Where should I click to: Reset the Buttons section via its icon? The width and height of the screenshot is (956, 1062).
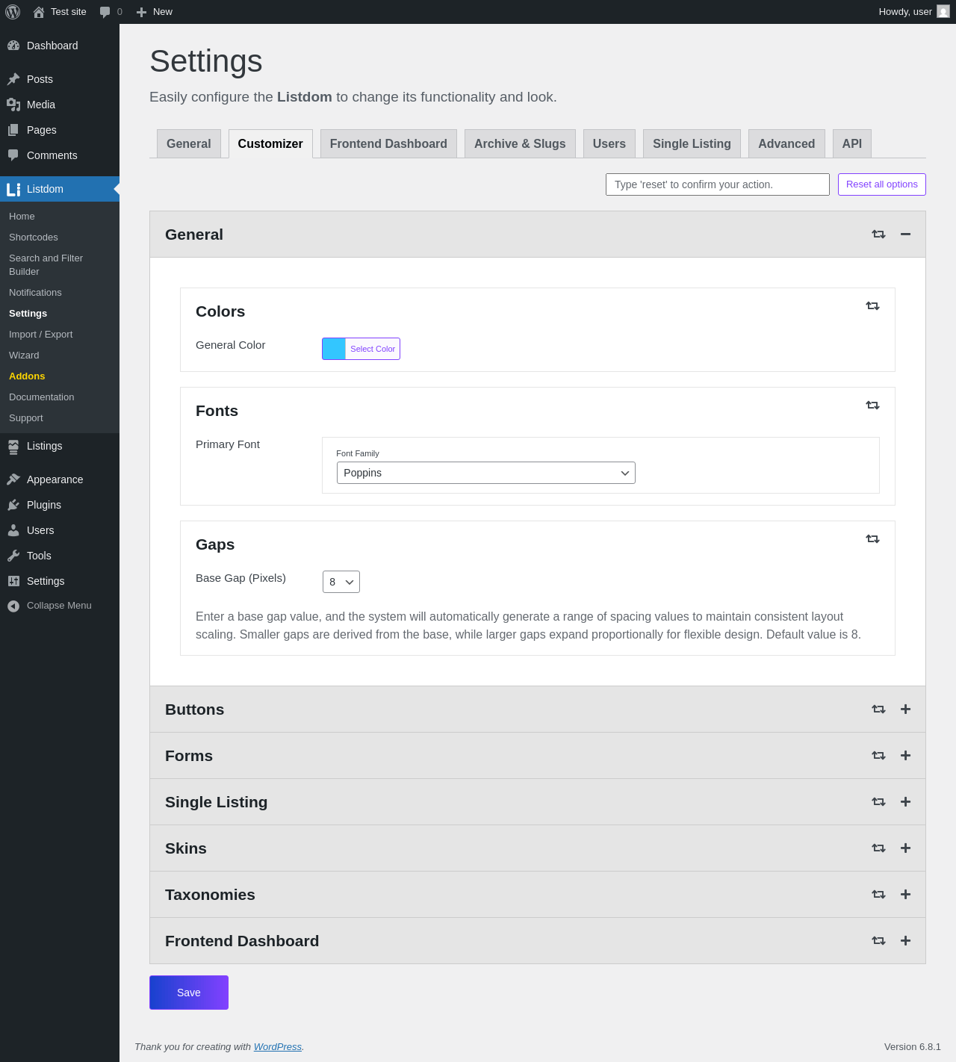(878, 709)
